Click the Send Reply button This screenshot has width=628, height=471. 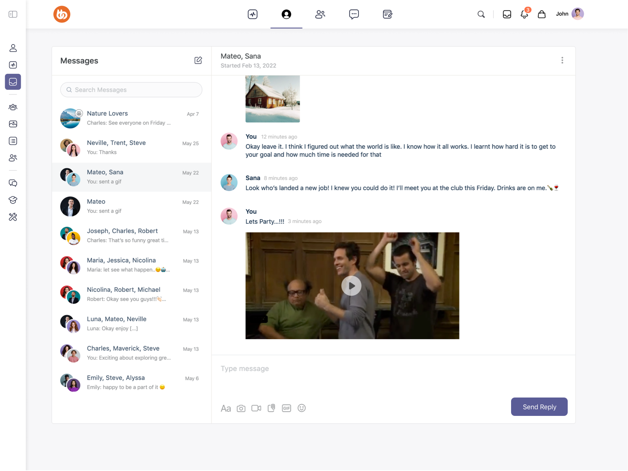click(539, 407)
